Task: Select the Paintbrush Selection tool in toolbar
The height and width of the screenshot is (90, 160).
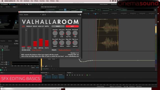Action: [40, 4]
